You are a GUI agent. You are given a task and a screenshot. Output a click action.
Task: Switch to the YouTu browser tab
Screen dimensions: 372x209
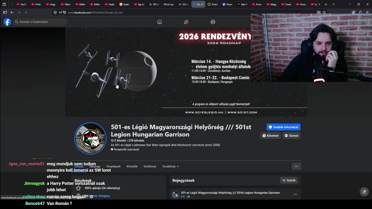pyautogui.click(x=21, y=4)
